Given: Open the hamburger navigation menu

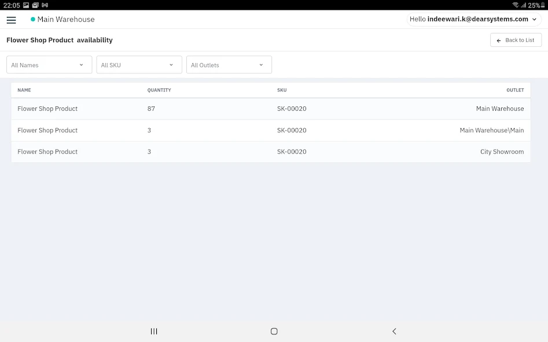Looking at the screenshot, I should point(11,20).
